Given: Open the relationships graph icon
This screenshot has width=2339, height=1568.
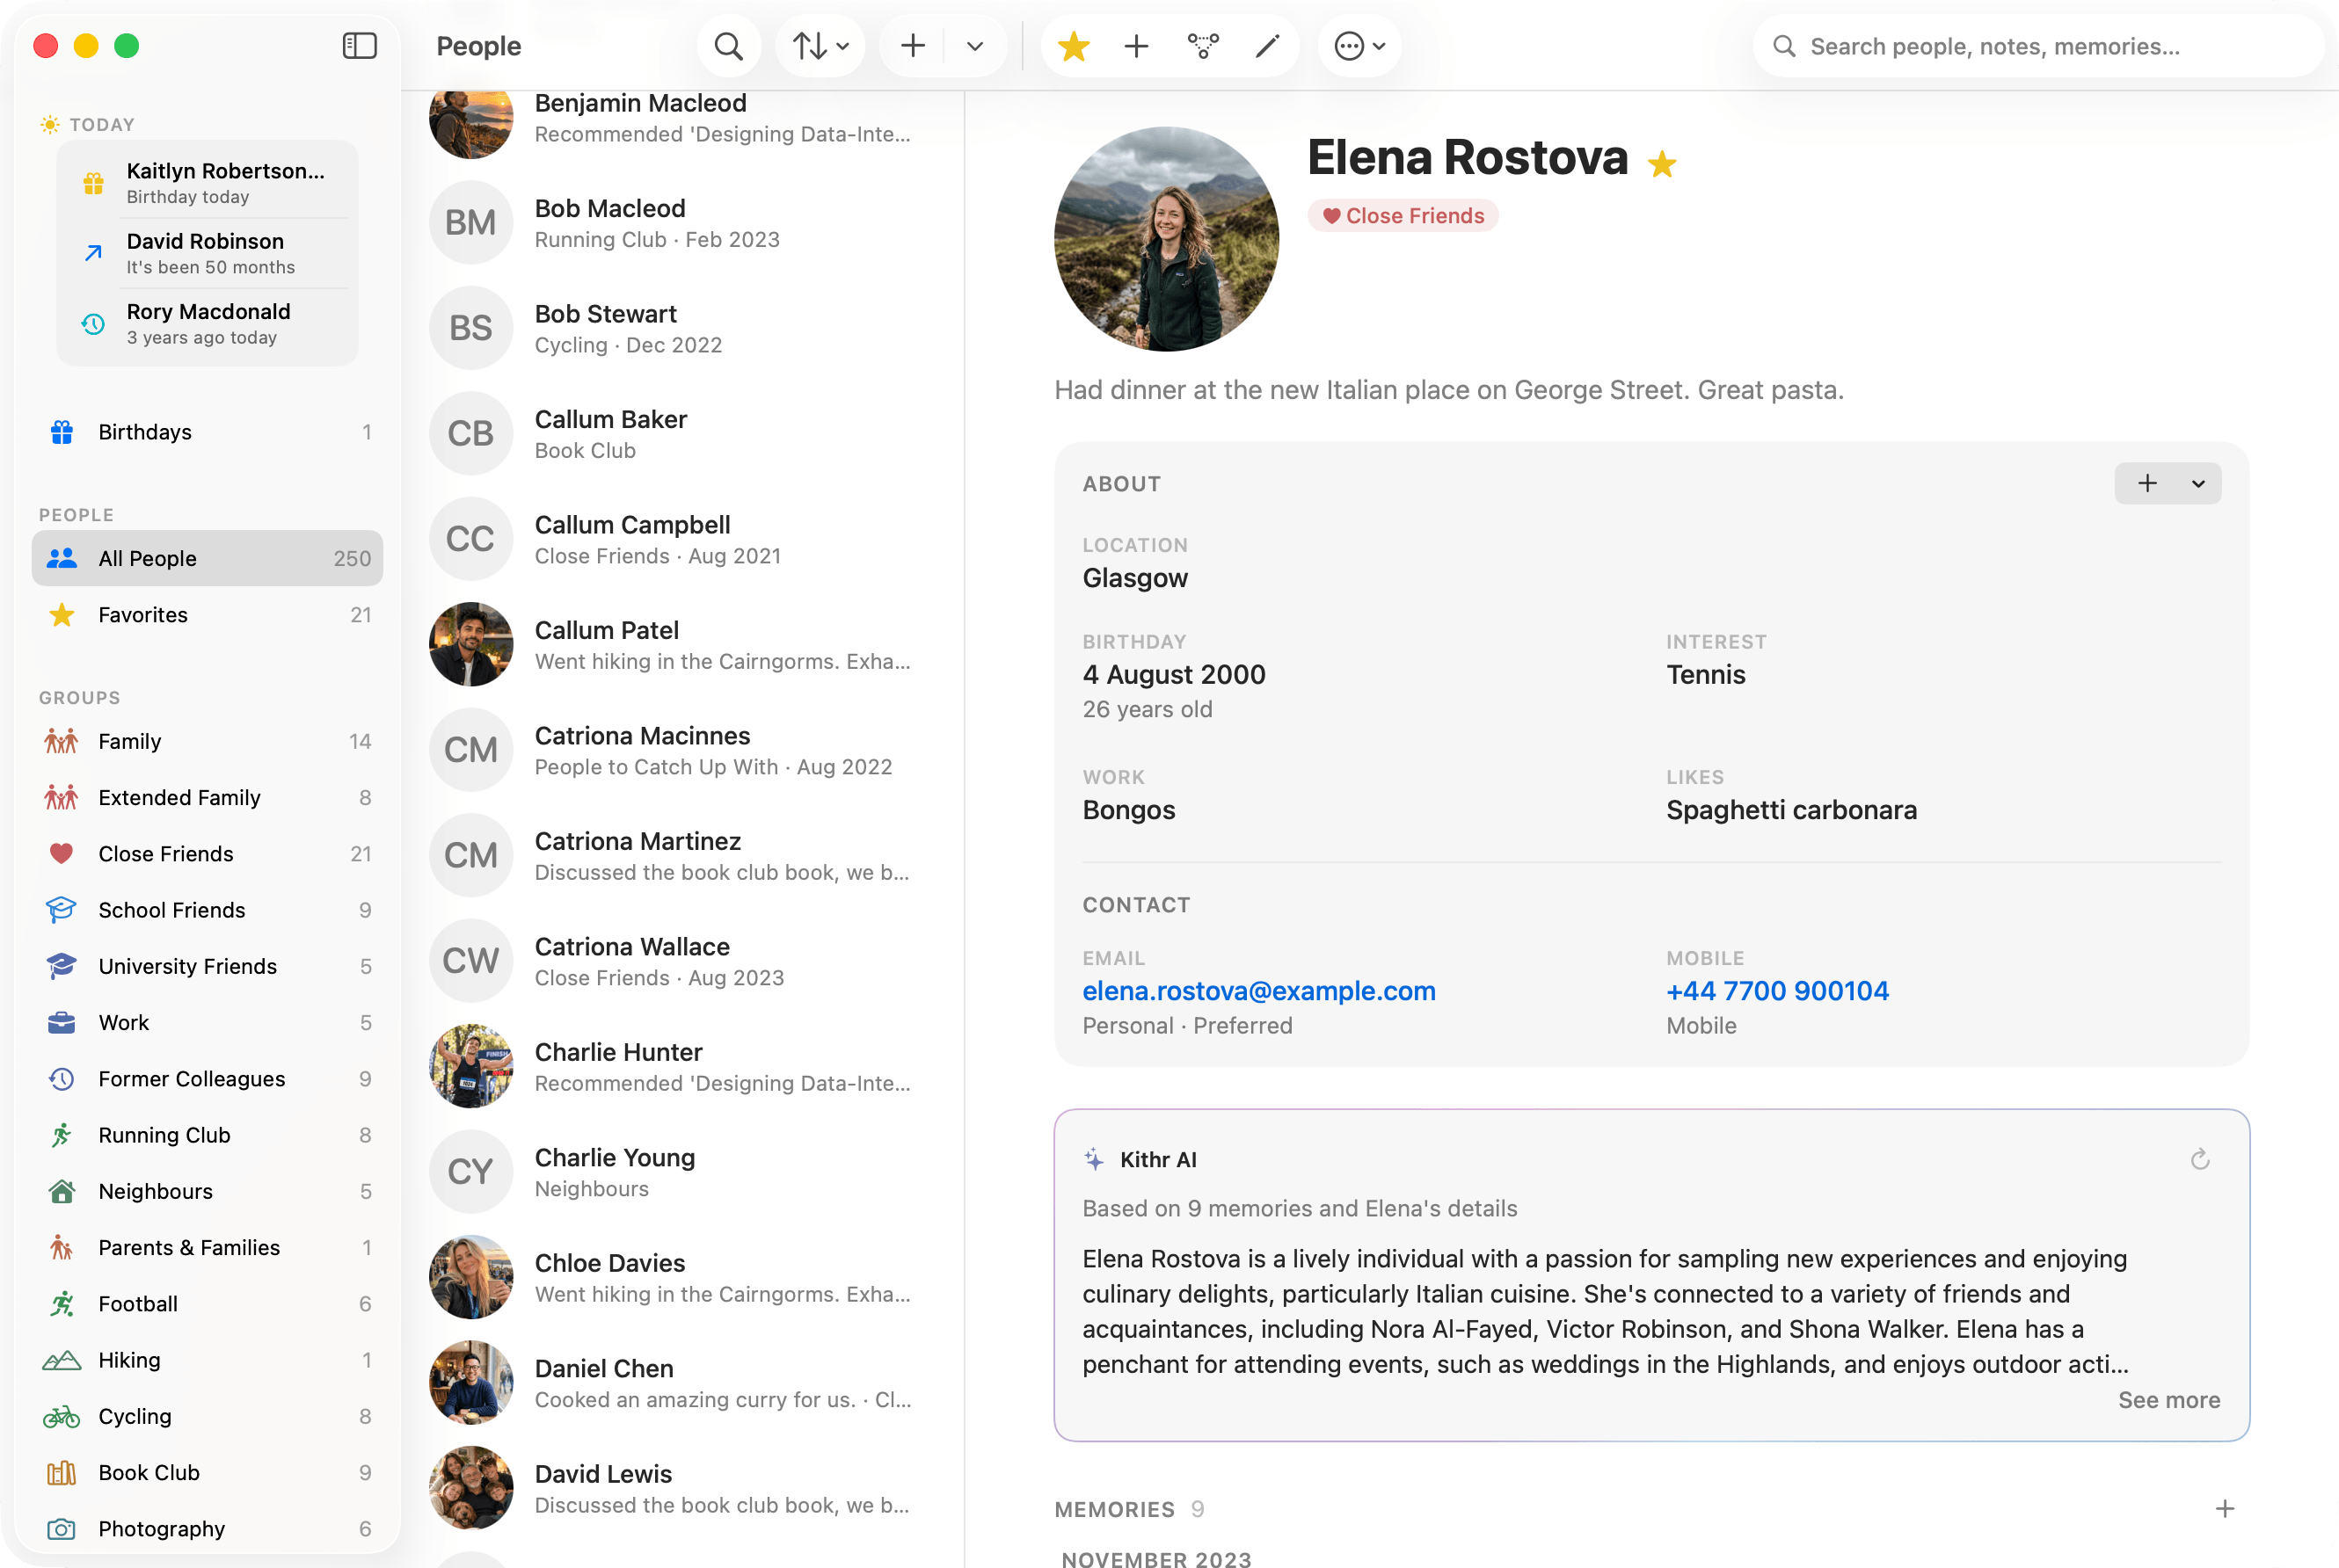Looking at the screenshot, I should 1203,46.
